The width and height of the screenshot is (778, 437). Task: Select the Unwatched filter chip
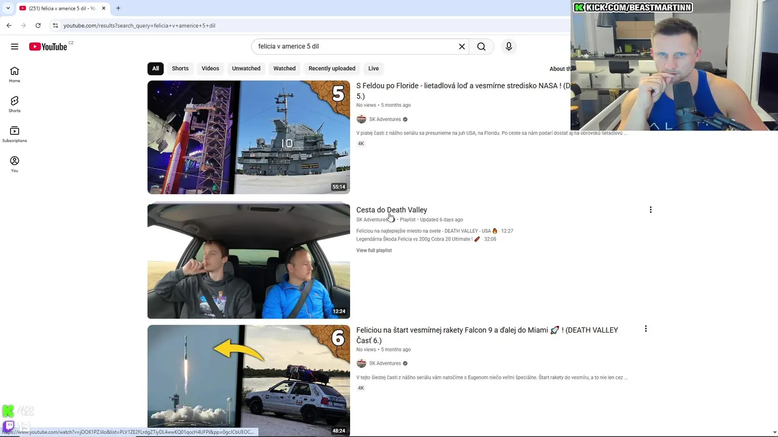(x=246, y=69)
